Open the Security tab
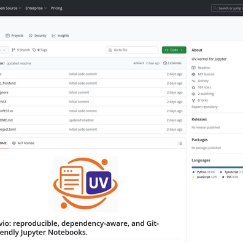243x243 pixels. coord(37,36)
